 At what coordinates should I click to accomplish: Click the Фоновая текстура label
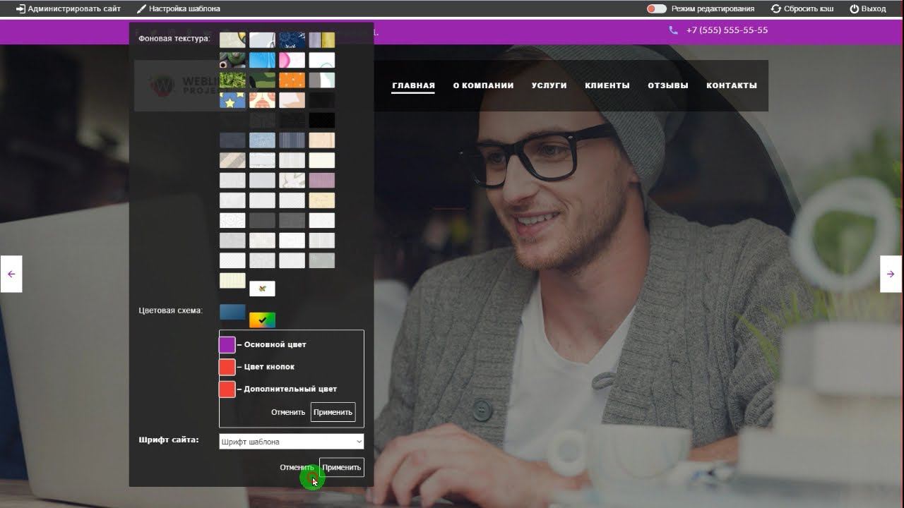174,39
